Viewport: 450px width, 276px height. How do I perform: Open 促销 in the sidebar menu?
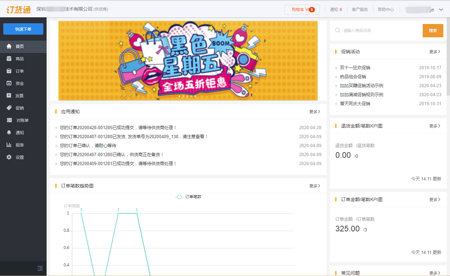(23, 108)
